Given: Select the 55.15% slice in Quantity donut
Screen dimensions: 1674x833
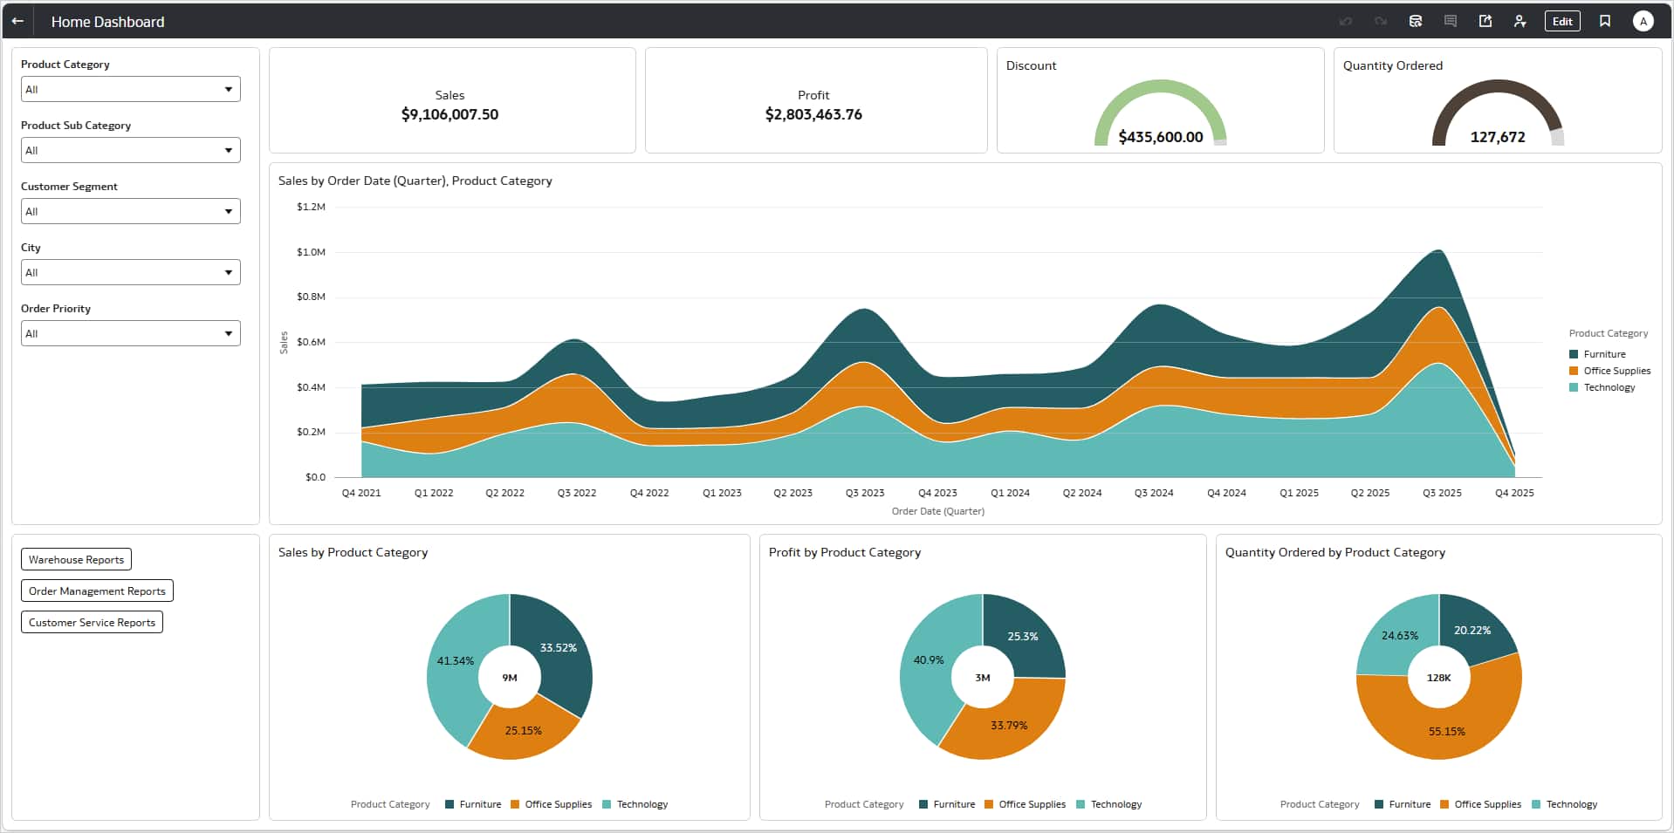Looking at the screenshot, I should click(1447, 732).
